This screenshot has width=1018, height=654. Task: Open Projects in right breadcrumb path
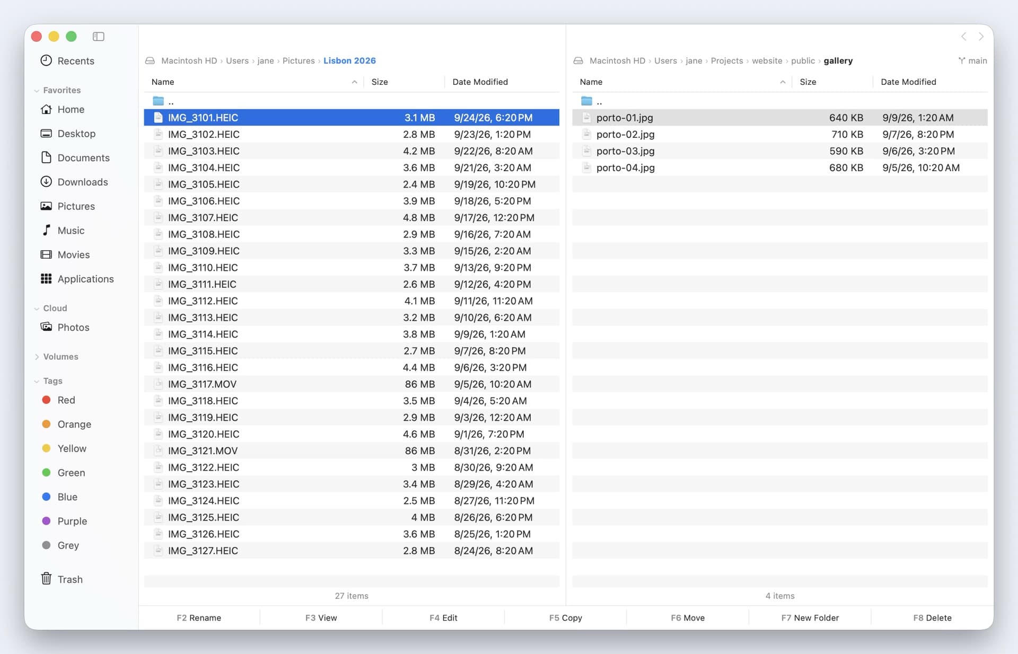coord(727,60)
